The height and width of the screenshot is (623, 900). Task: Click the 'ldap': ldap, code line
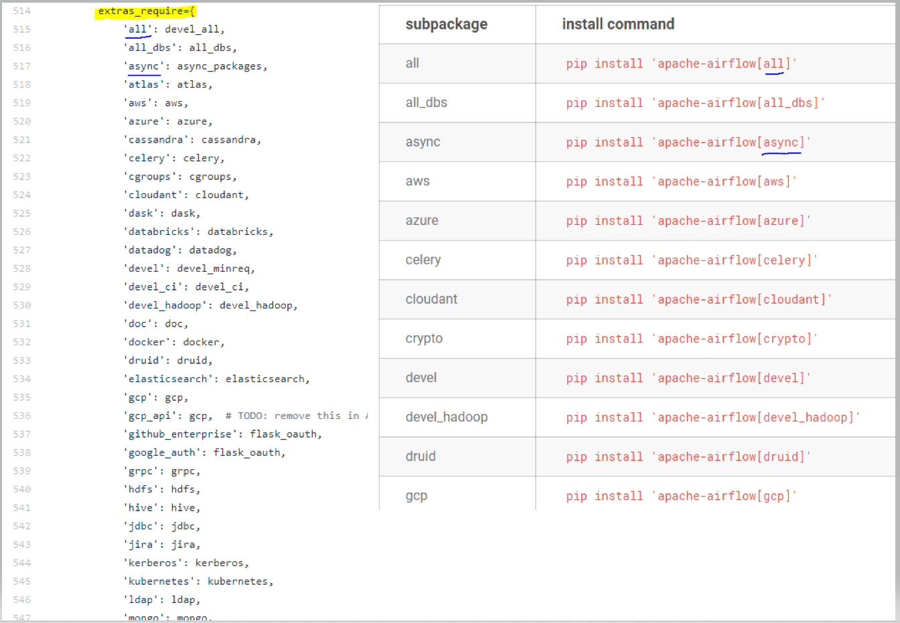coord(162,600)
